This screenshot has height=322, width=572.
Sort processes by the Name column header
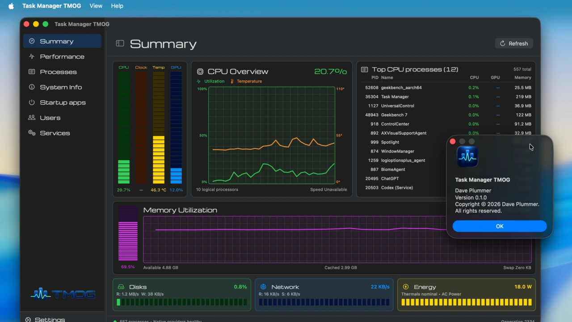click(387, 77)
